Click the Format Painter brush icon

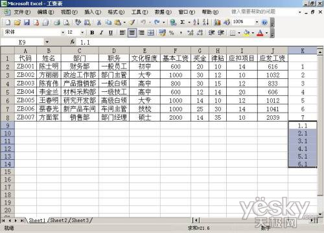(x=132, y=22)
